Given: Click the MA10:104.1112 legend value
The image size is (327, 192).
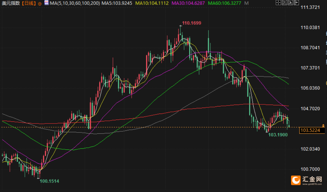Looking at the screenshot, I should (152, 3).
